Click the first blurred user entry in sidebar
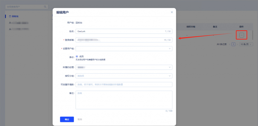The height and width of the screenshot is (126, 258). [19, 23]
